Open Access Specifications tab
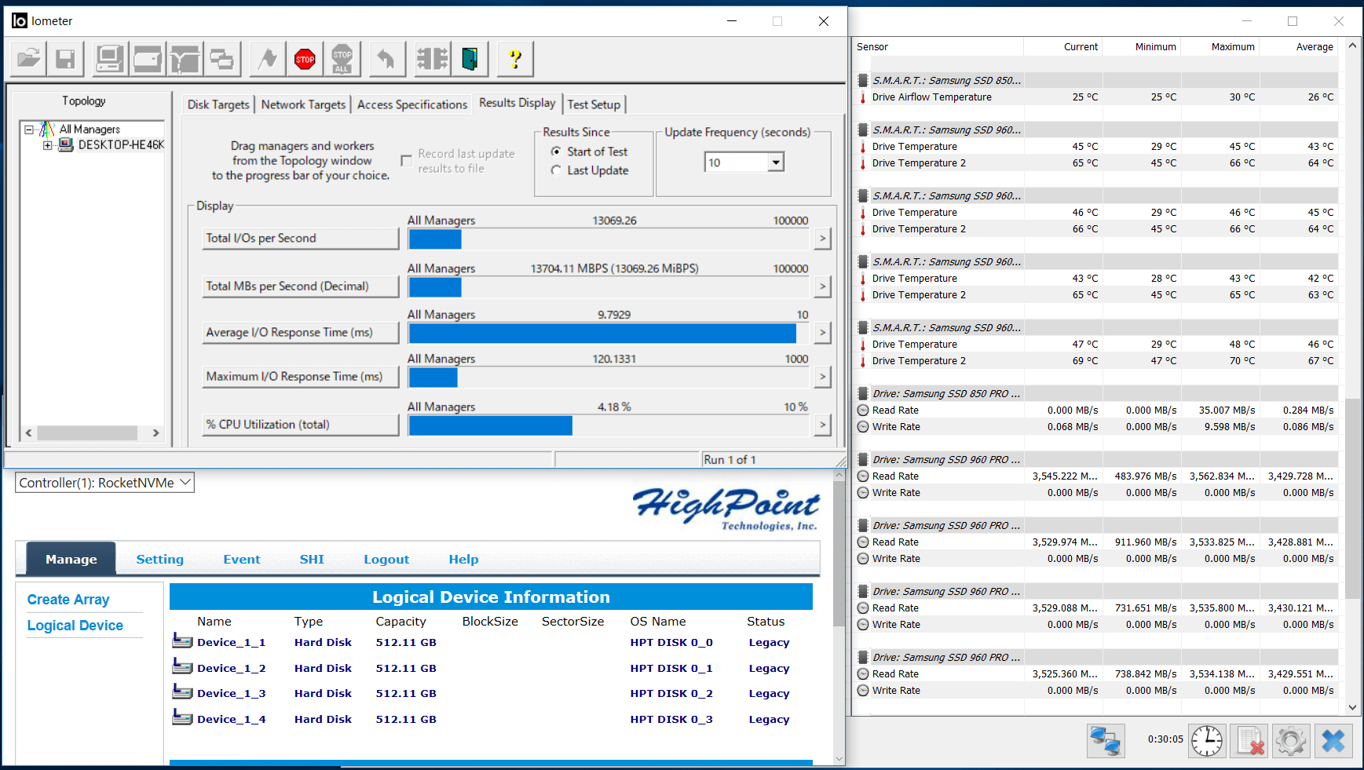The image size is (1364, 770). 412,104
